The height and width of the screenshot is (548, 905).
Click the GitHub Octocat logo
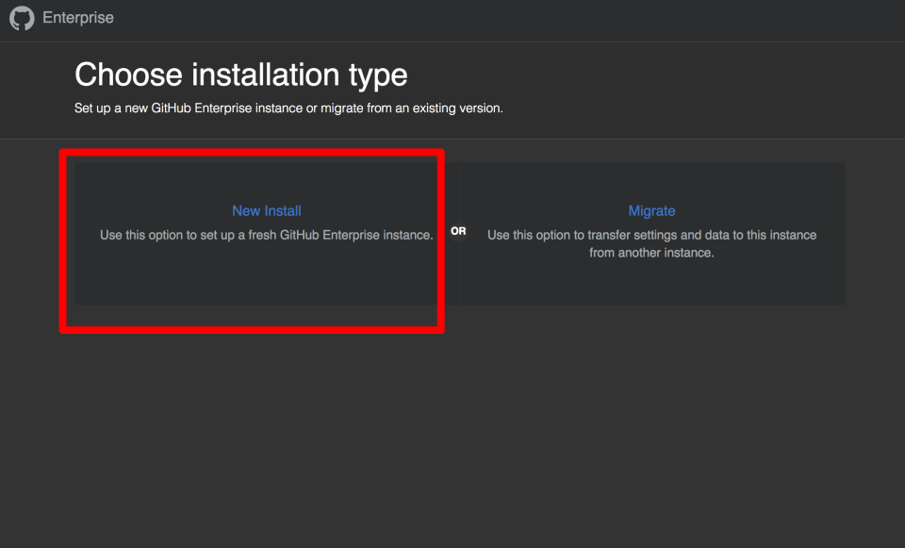22,19
